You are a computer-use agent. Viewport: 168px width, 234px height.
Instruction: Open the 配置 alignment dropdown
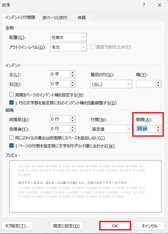pyautogui.click(x=84, y=37)
